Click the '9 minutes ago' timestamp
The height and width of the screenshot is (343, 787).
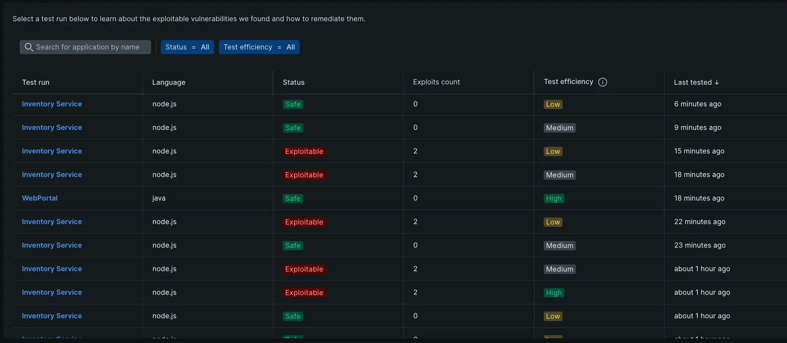[698, 127]
